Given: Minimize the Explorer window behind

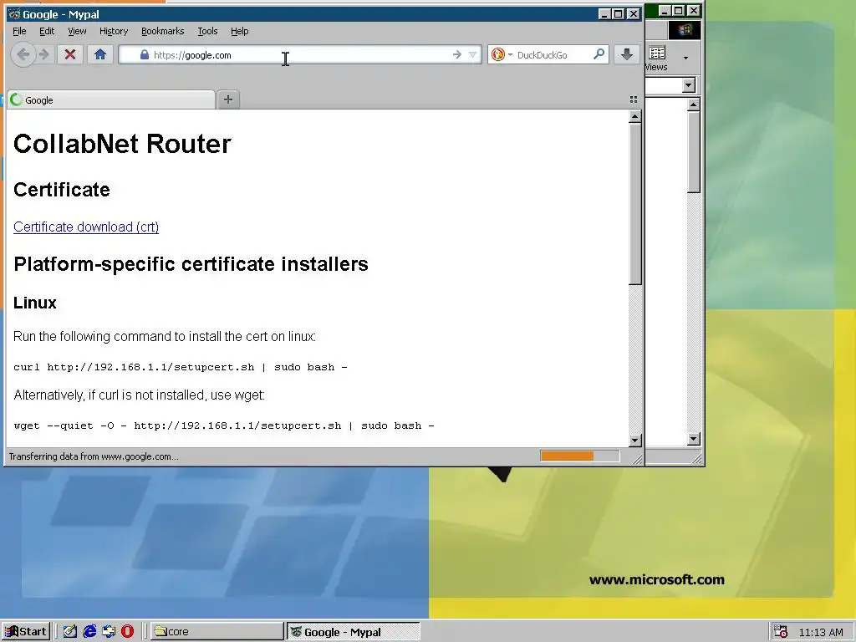Looking at the screenshot, I should click(x=664, y=10).
